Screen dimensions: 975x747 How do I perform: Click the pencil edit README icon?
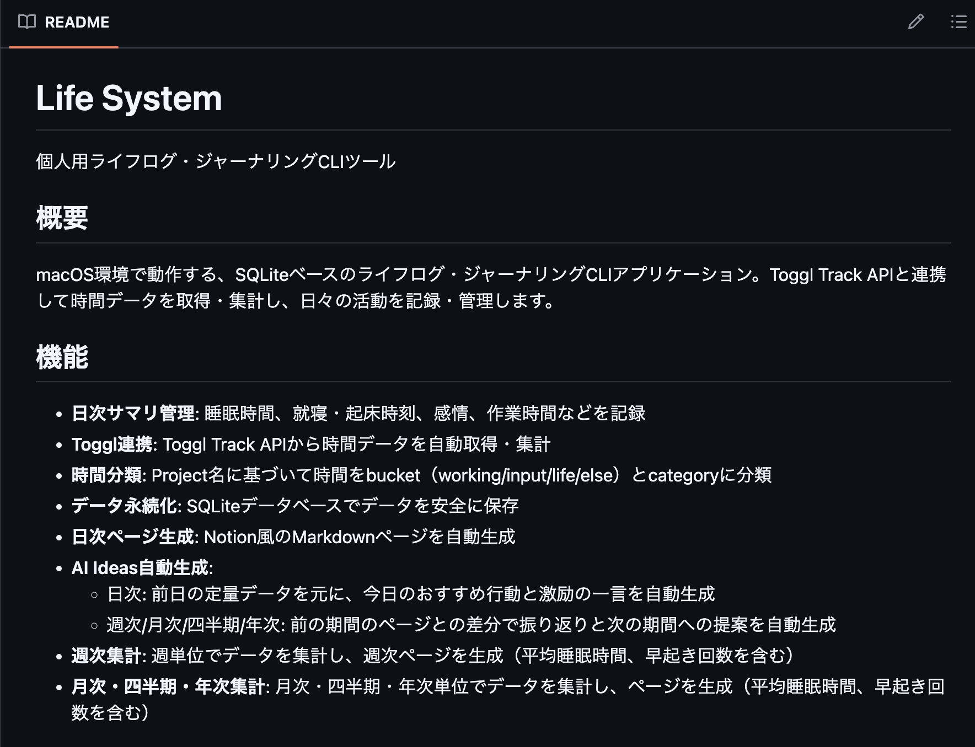coord(915,22)
